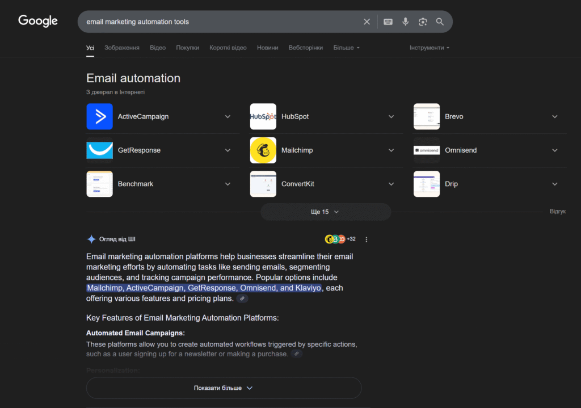The height and width of the screenshot is (408, 581).
Task: Switch to the Відео tab
Action: click(x=158, y=48)
